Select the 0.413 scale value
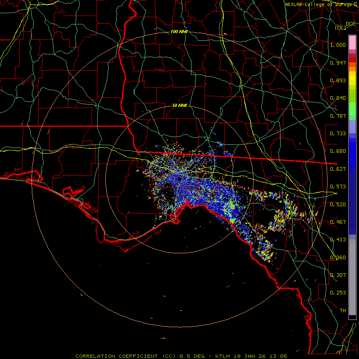This screenshot has width=359, height=359. pyautogui.click(x=338, y=240)
